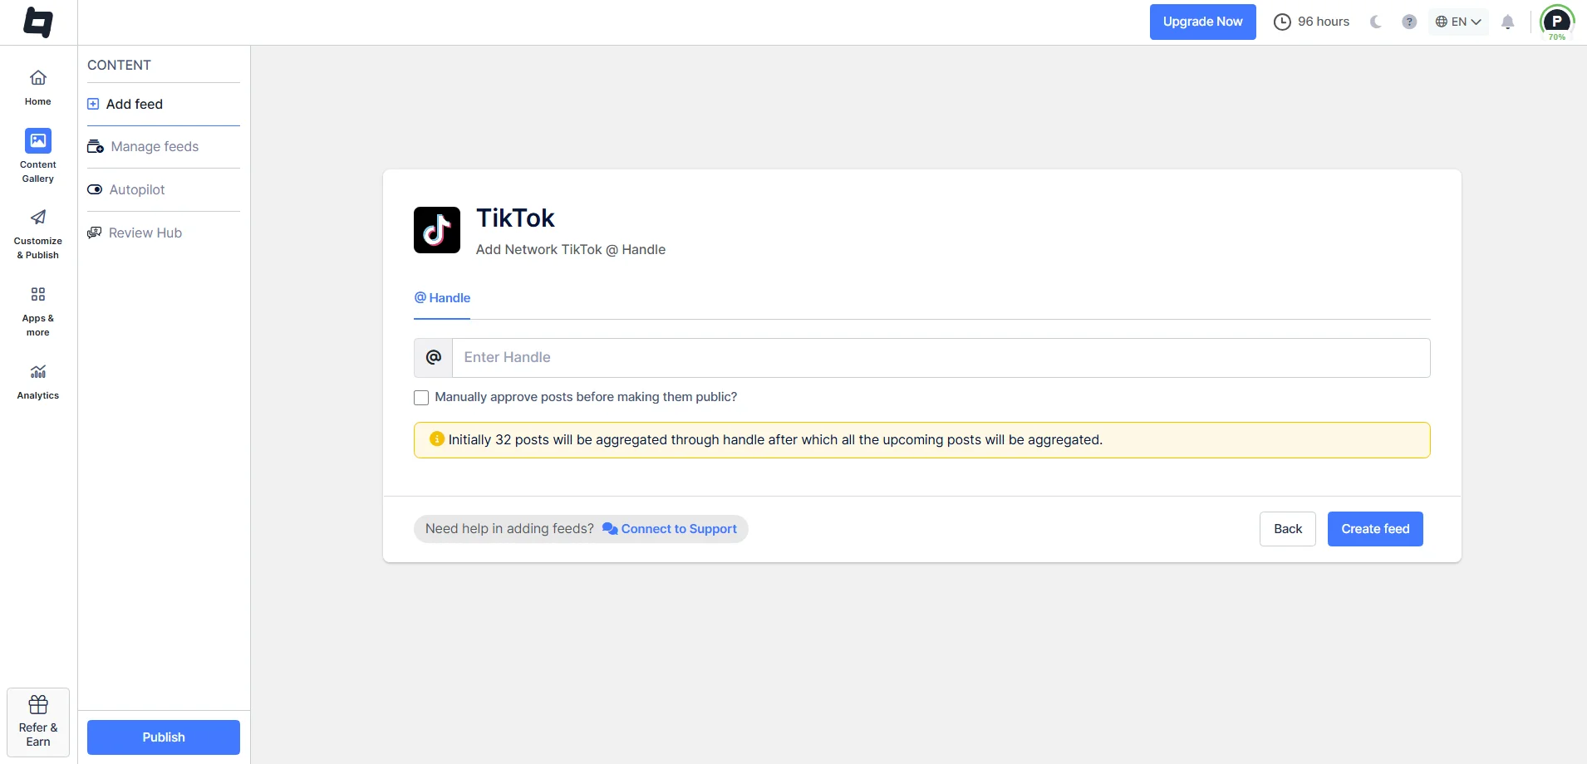Click the Create feed button
Screen dimensions: 1587x764
pyautogui.click(x=1375, y=529)
